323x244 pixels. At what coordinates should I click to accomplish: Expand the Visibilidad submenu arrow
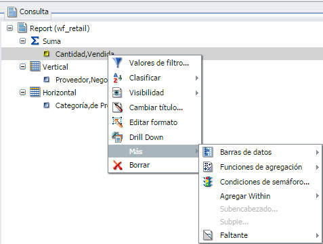pyautogui.click(x=197, y=93)
